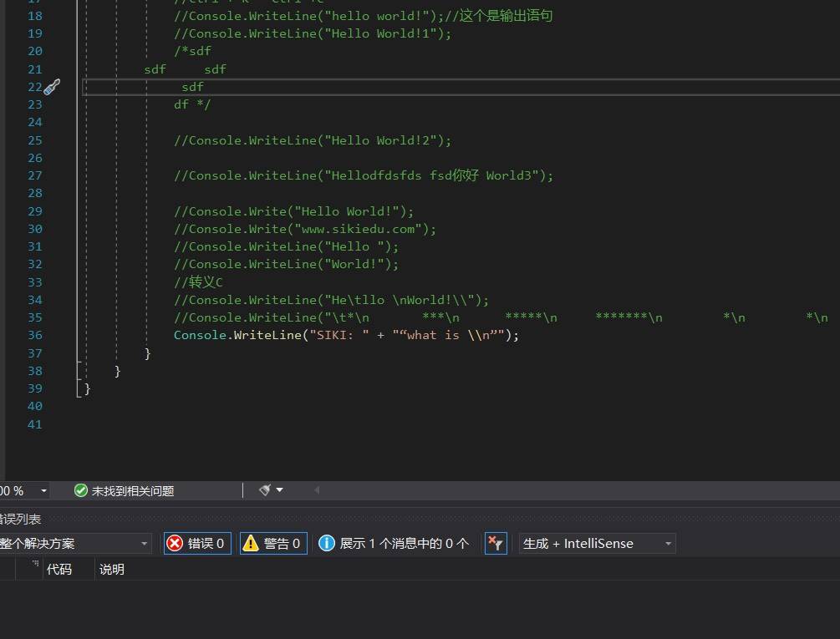
Task: Click the error list panel title
Action: tap(20, 519)
